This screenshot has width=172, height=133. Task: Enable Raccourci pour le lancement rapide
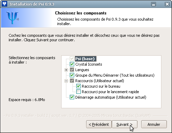78,92
